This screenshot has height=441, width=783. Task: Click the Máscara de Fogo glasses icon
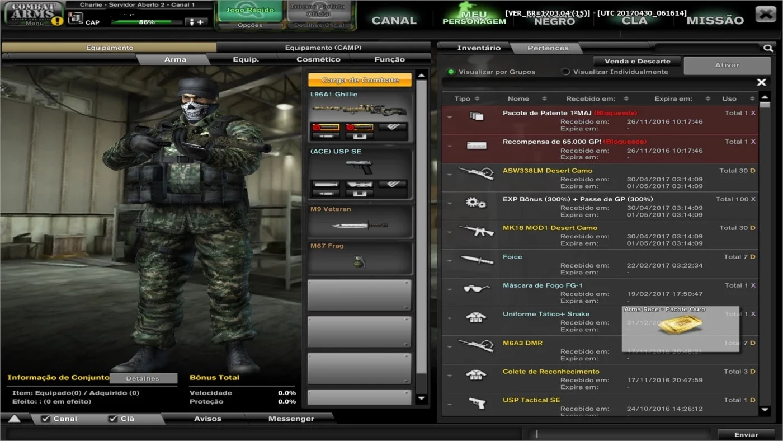[477, 288]
